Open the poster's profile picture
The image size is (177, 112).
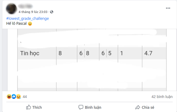pos(11,9)
